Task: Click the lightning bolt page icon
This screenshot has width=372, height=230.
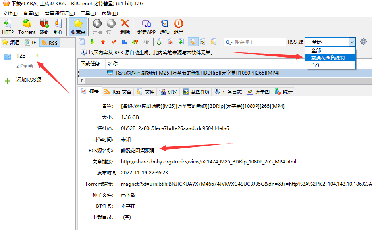Action: point(202,42)
